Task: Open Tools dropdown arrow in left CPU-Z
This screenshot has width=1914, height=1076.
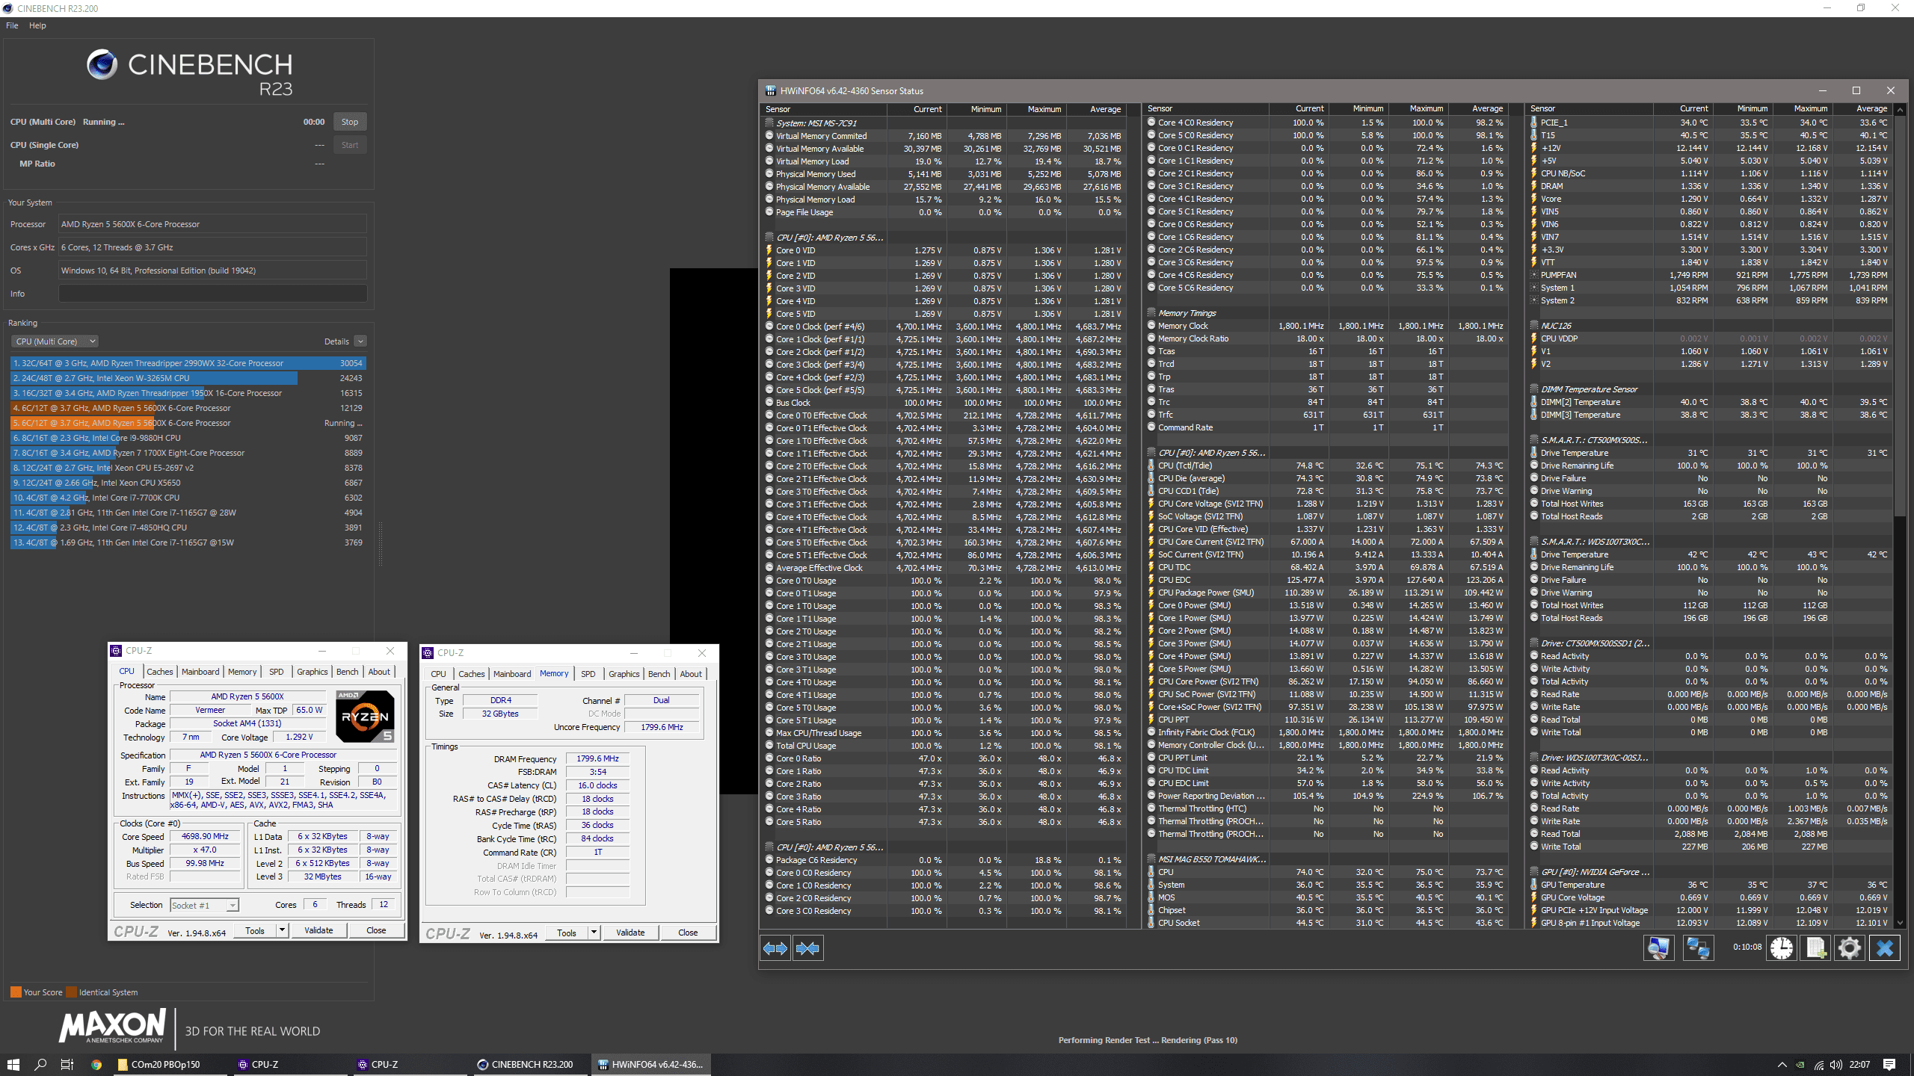Action: [x=282, y=930]
